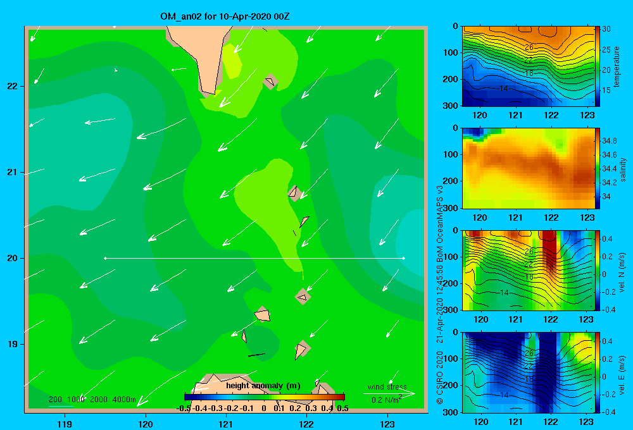Click the "26" contour label in temperature panel
Image resolution: width=633 pixels, height=430 pixels.
[x=529, y=47]
